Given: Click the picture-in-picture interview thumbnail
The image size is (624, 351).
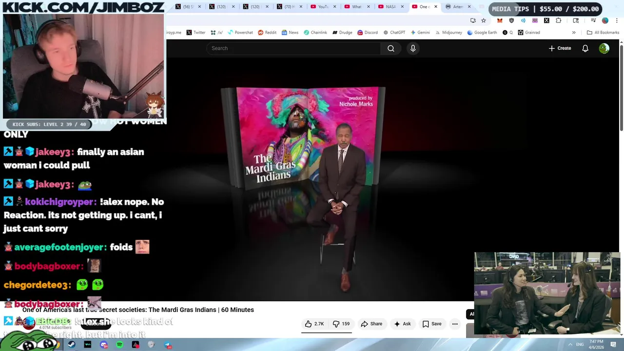Looking at the screenshot, I should (547, 293).
